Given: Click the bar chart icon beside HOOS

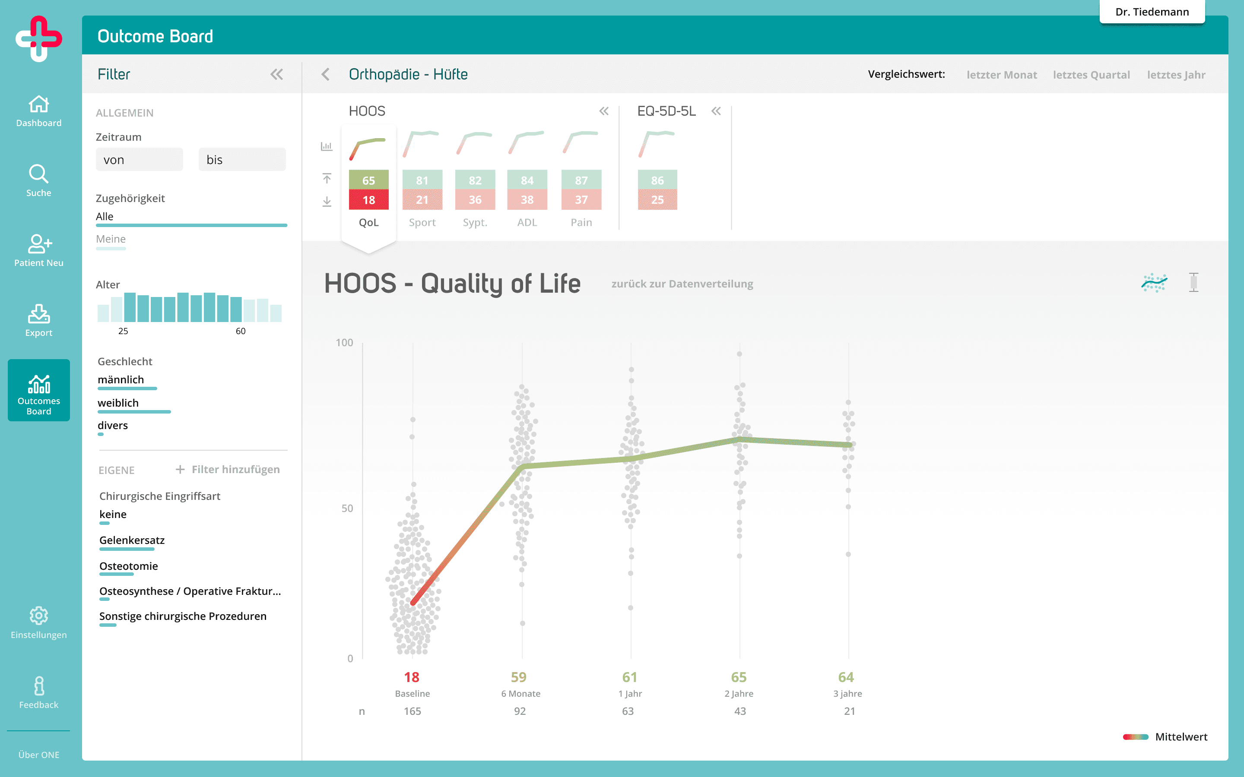Looking at the screenshot, I should click(x=327, y=146).
